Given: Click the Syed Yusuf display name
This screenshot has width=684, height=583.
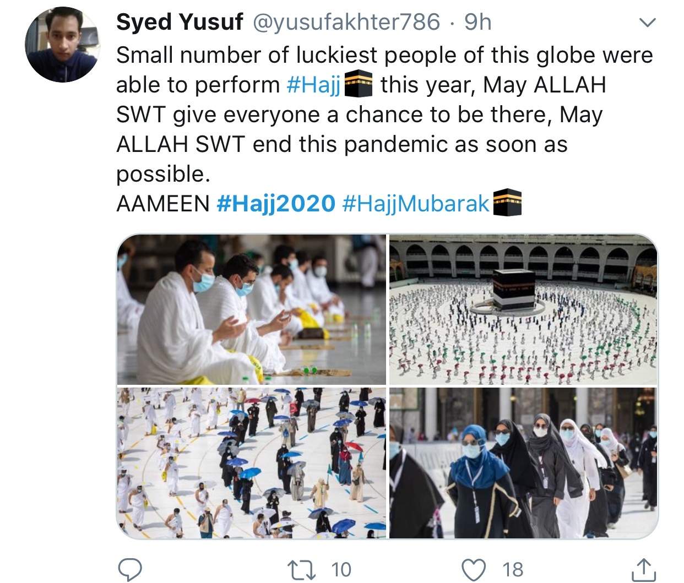Looking at the screenshot, I should tap(180, 22).
